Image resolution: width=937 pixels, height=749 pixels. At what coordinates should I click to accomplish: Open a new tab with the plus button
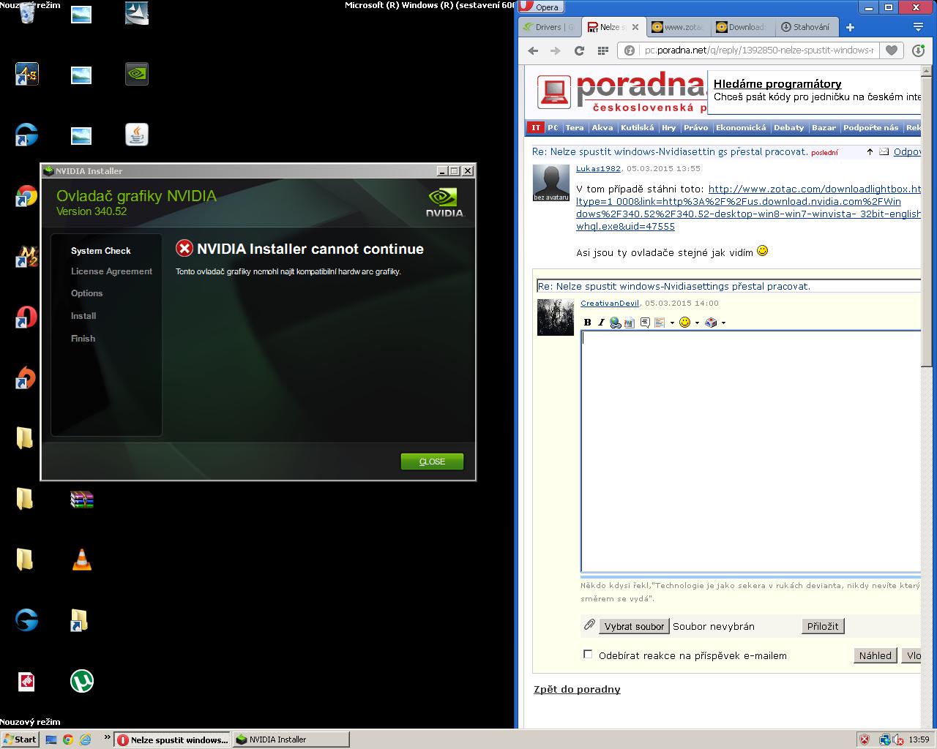[x=850, y=27]
